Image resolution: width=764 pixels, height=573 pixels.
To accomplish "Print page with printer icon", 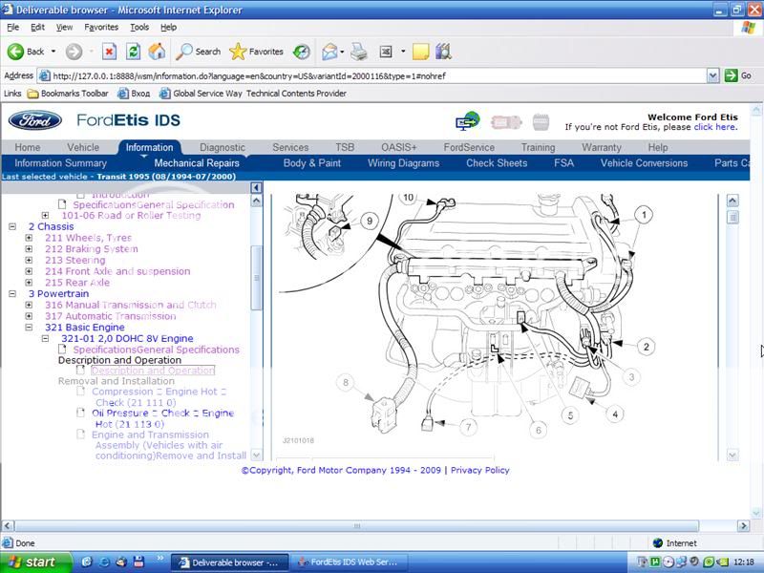I will tap(359, 52).
